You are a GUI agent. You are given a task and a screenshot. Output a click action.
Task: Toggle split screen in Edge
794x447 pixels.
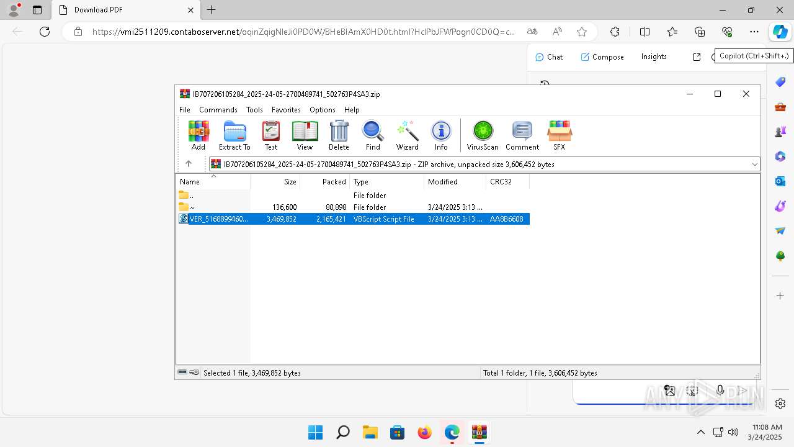(x=645, y=32)
